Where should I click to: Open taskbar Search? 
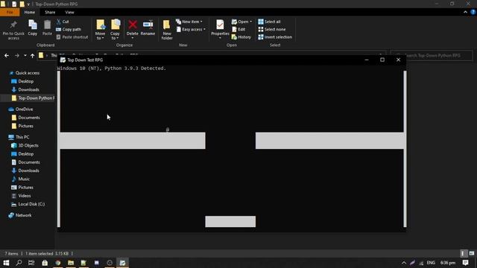[x=19, y=263]
